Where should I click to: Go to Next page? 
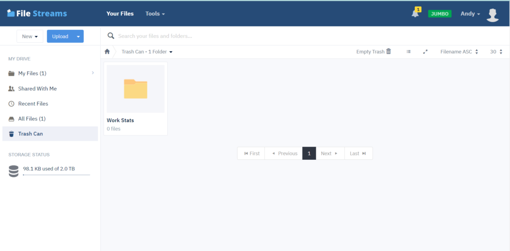coord(329,153)
